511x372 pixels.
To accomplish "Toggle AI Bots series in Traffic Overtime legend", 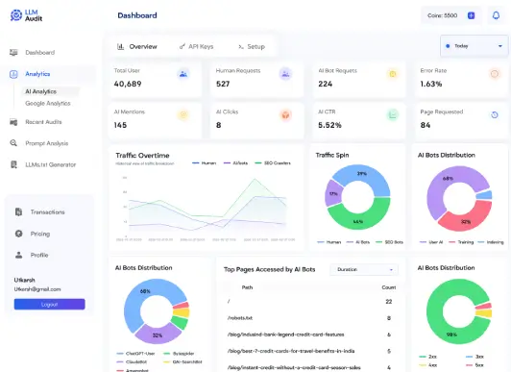I will click(x=235, y=163).
